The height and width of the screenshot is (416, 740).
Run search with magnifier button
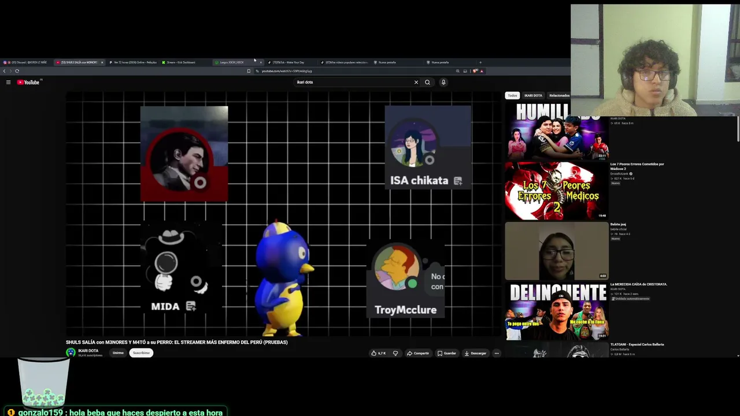(427, 82)
